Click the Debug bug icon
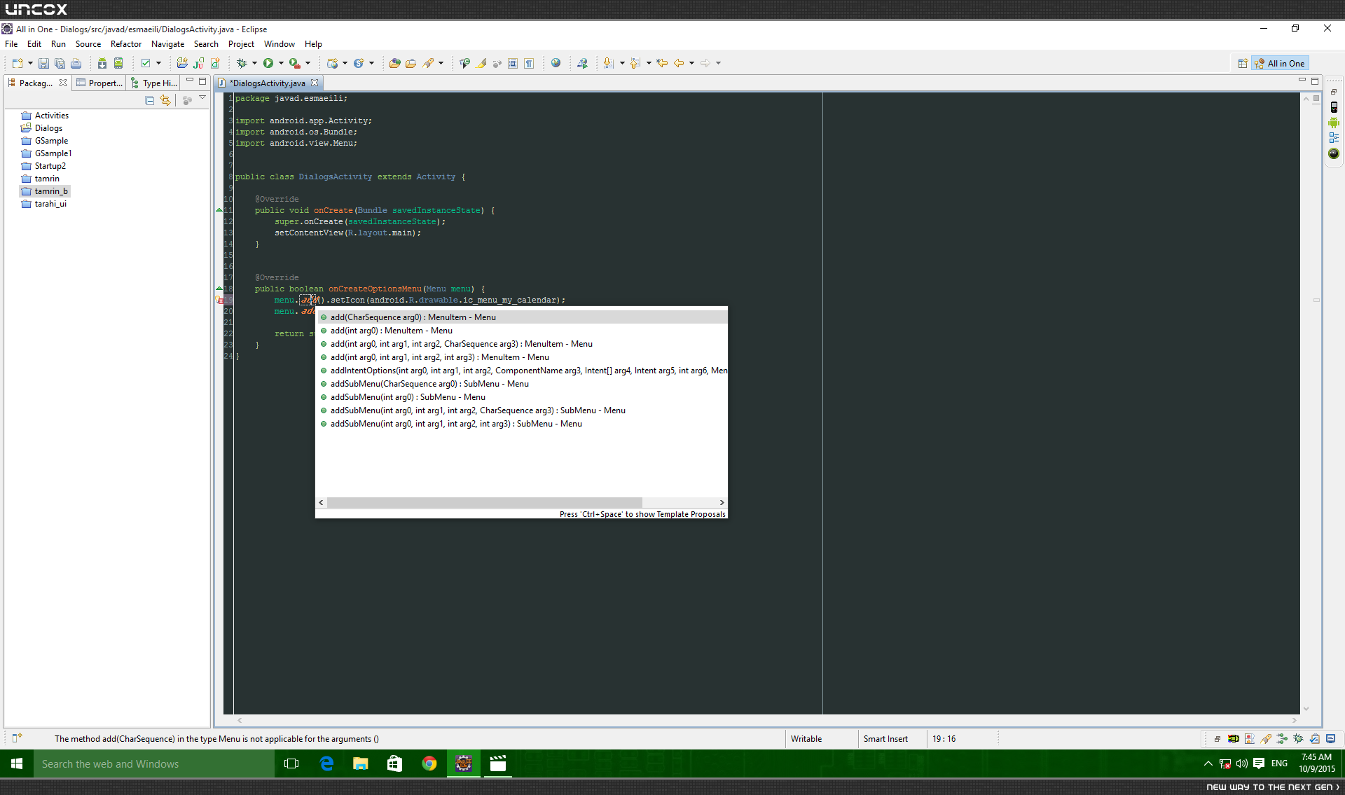 pos(242,63)
